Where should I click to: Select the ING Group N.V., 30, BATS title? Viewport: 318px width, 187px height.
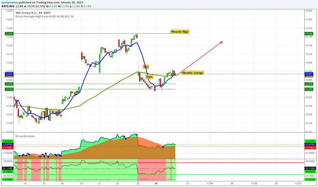[x=33, y=13]
